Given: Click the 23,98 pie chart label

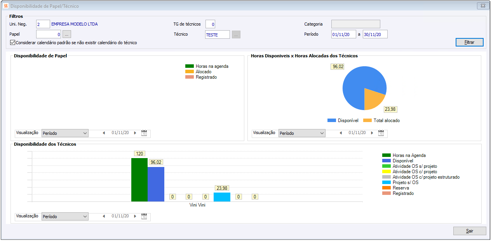Looking at the screenshot, I should click(390, 109).
